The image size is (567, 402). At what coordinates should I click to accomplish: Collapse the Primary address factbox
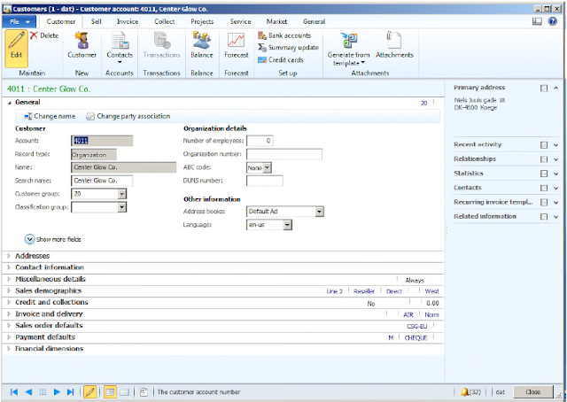click(x=555, y=88)
